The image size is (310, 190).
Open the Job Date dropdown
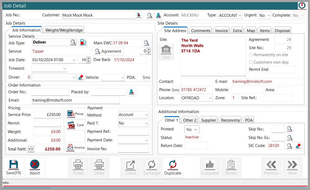coord(74,60)
